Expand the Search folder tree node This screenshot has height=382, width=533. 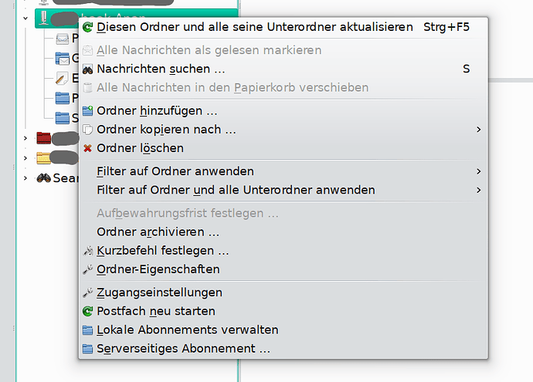click(x=25, y=177)
